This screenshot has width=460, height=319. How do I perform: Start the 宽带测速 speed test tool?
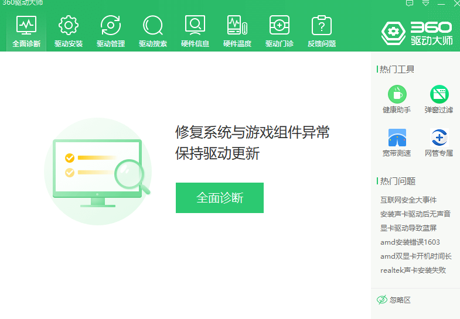click(x=397, y=138)
